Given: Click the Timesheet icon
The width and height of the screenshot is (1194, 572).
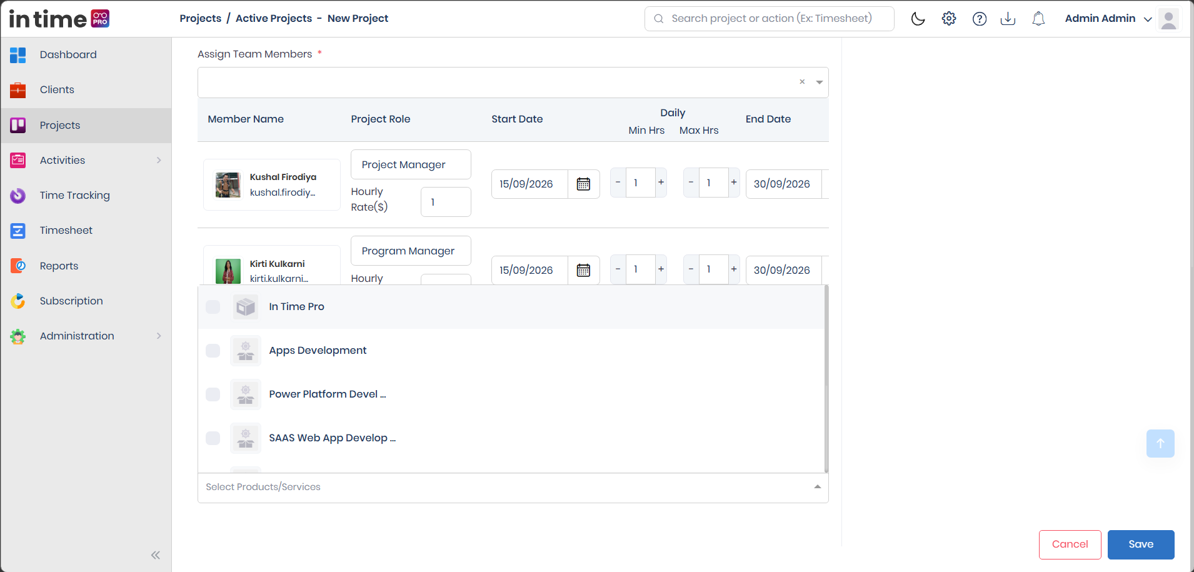Looking at the screenshot, I should click(18, 231).
